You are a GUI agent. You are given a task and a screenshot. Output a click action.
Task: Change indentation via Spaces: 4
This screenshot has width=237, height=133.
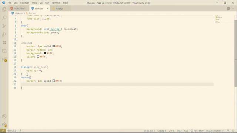coord(161,131)
